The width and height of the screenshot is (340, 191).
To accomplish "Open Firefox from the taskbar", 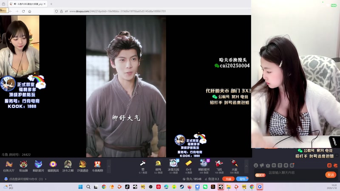I will coord(190,187).
